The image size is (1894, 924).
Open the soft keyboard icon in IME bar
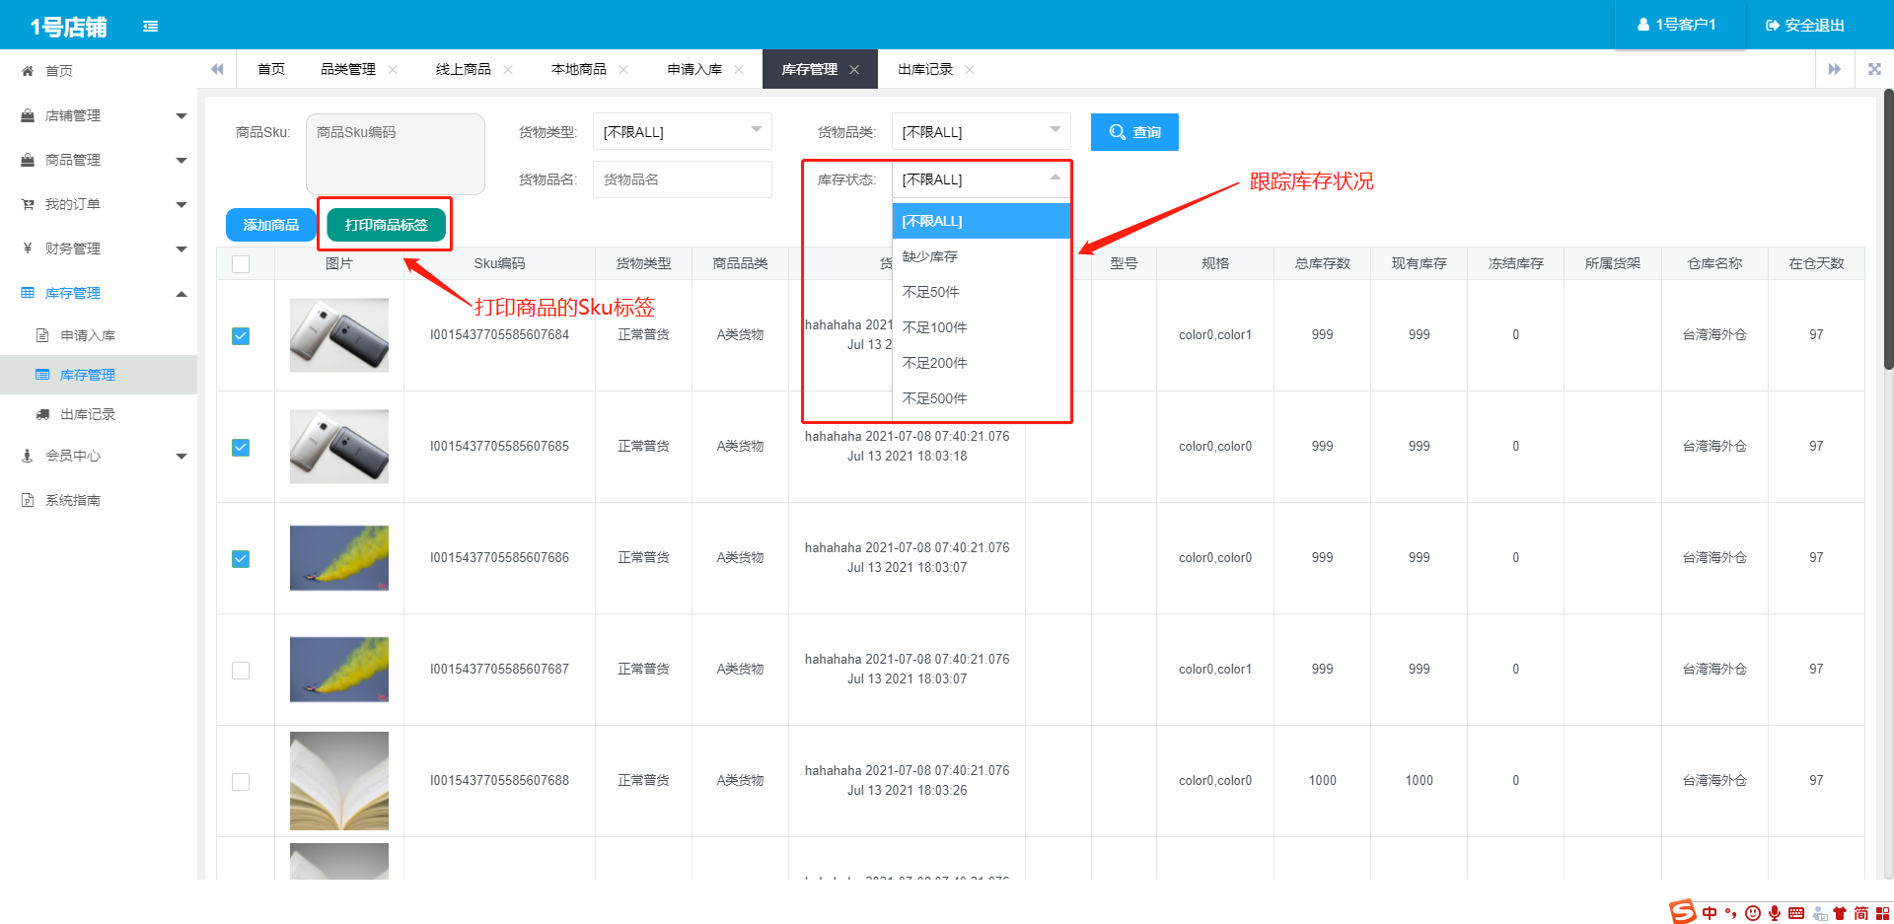pos(1796,913)
